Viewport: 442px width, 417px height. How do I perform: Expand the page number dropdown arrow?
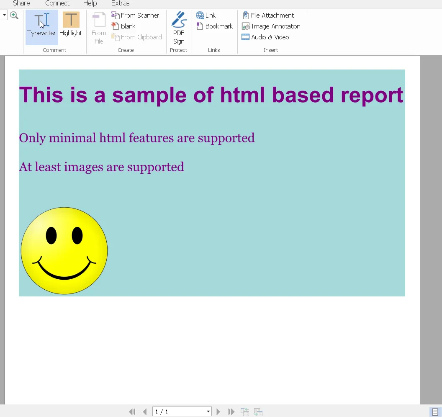(x=208, y=412)
